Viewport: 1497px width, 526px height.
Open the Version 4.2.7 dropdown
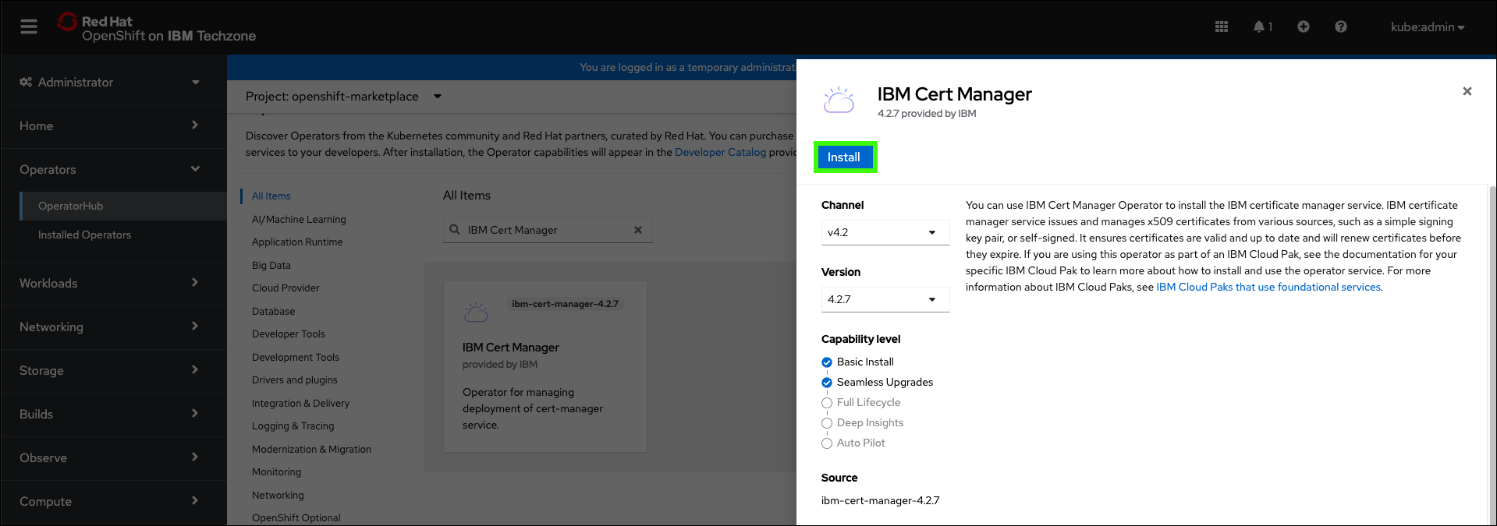click(x=885, y=299)
